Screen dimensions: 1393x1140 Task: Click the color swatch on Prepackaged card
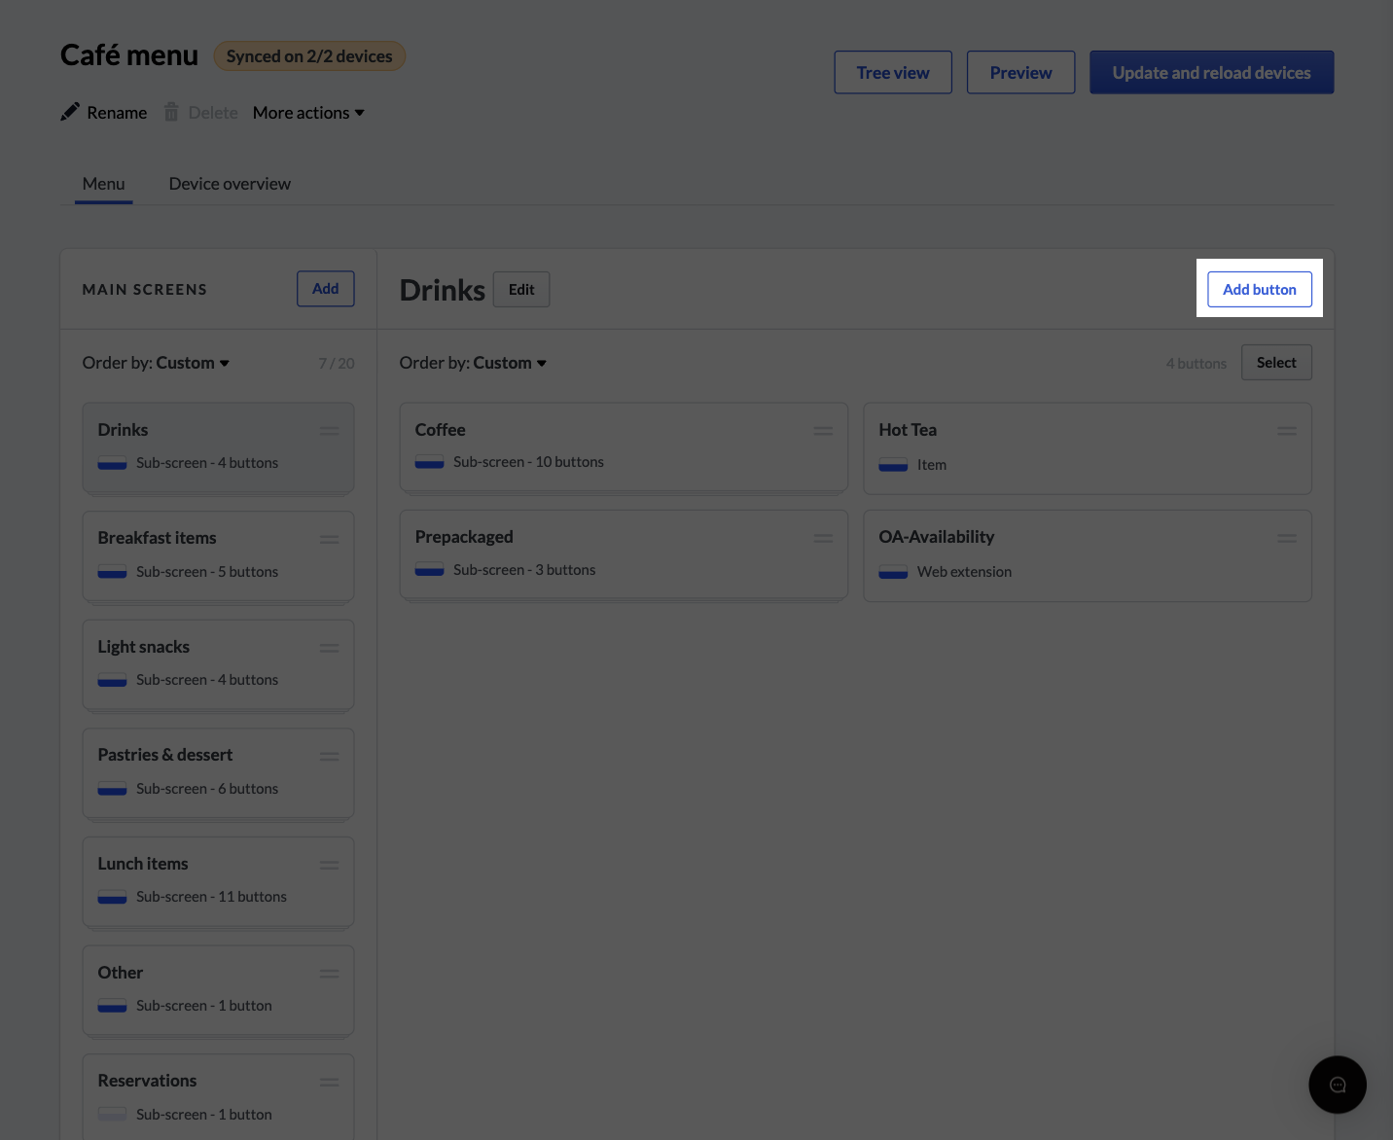point(429,570)
